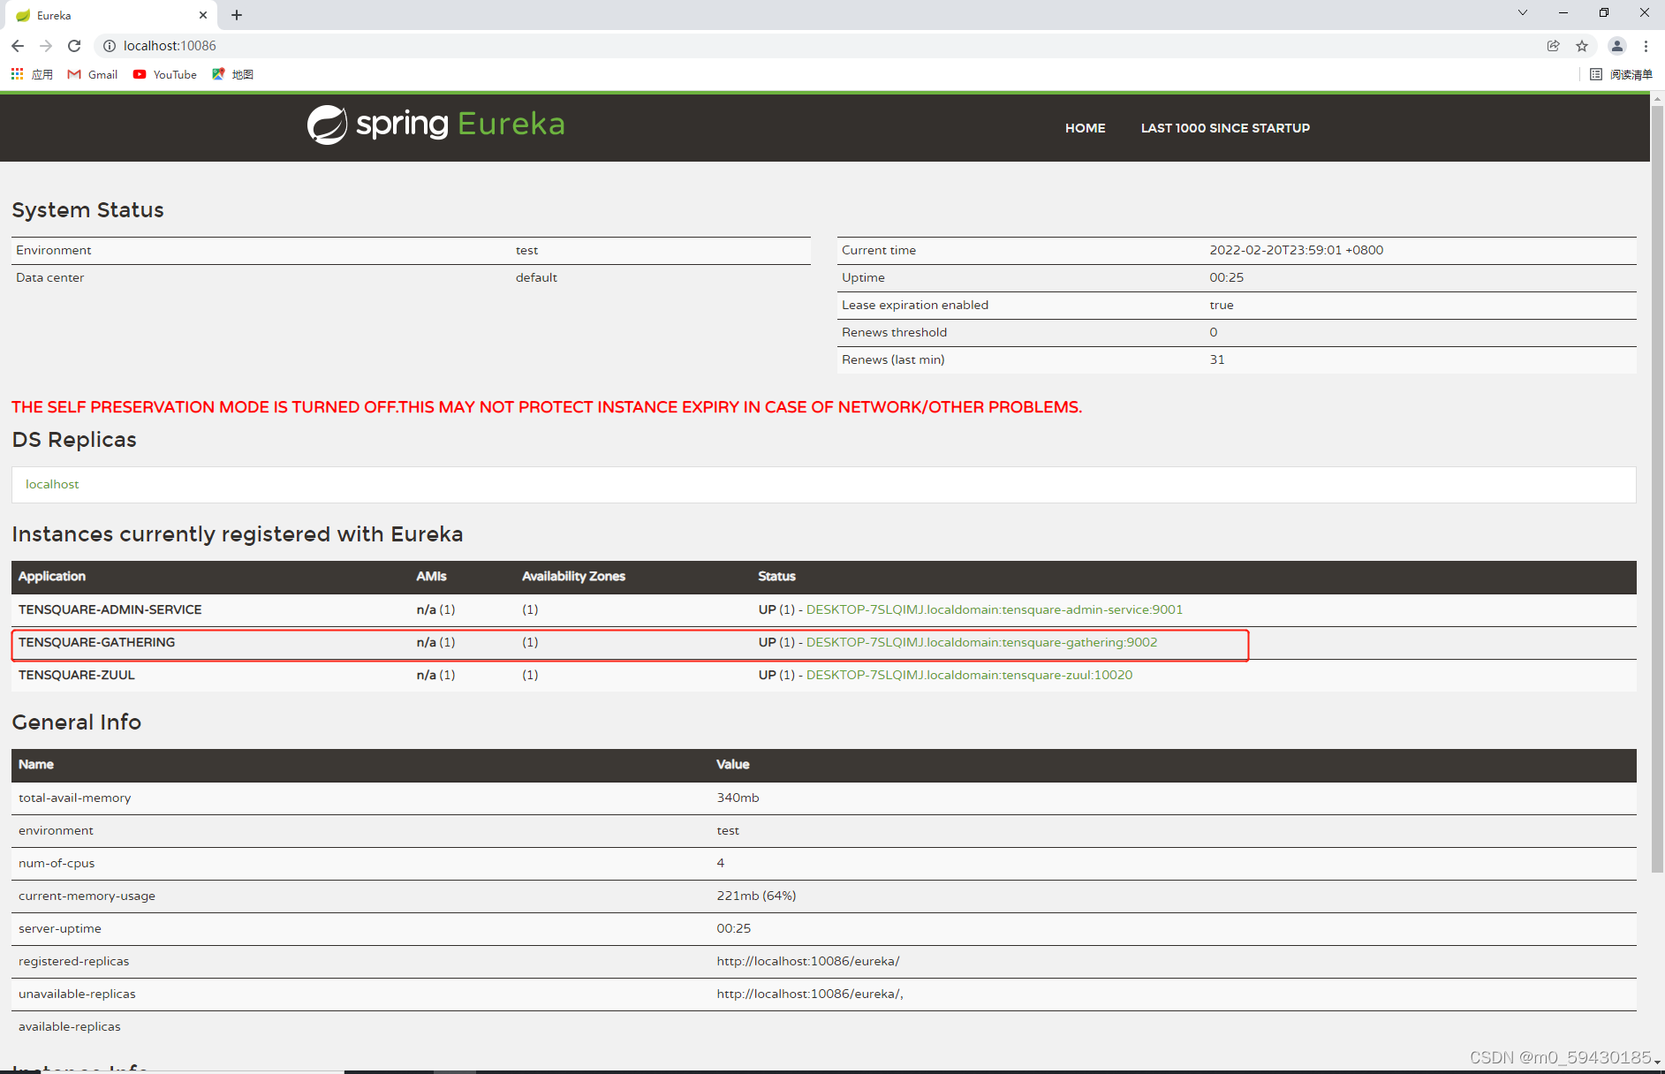This screenshot has height=1074, width=1665.
Task: Click the Environment value in System Status
Action: click(x=526, y=250)
